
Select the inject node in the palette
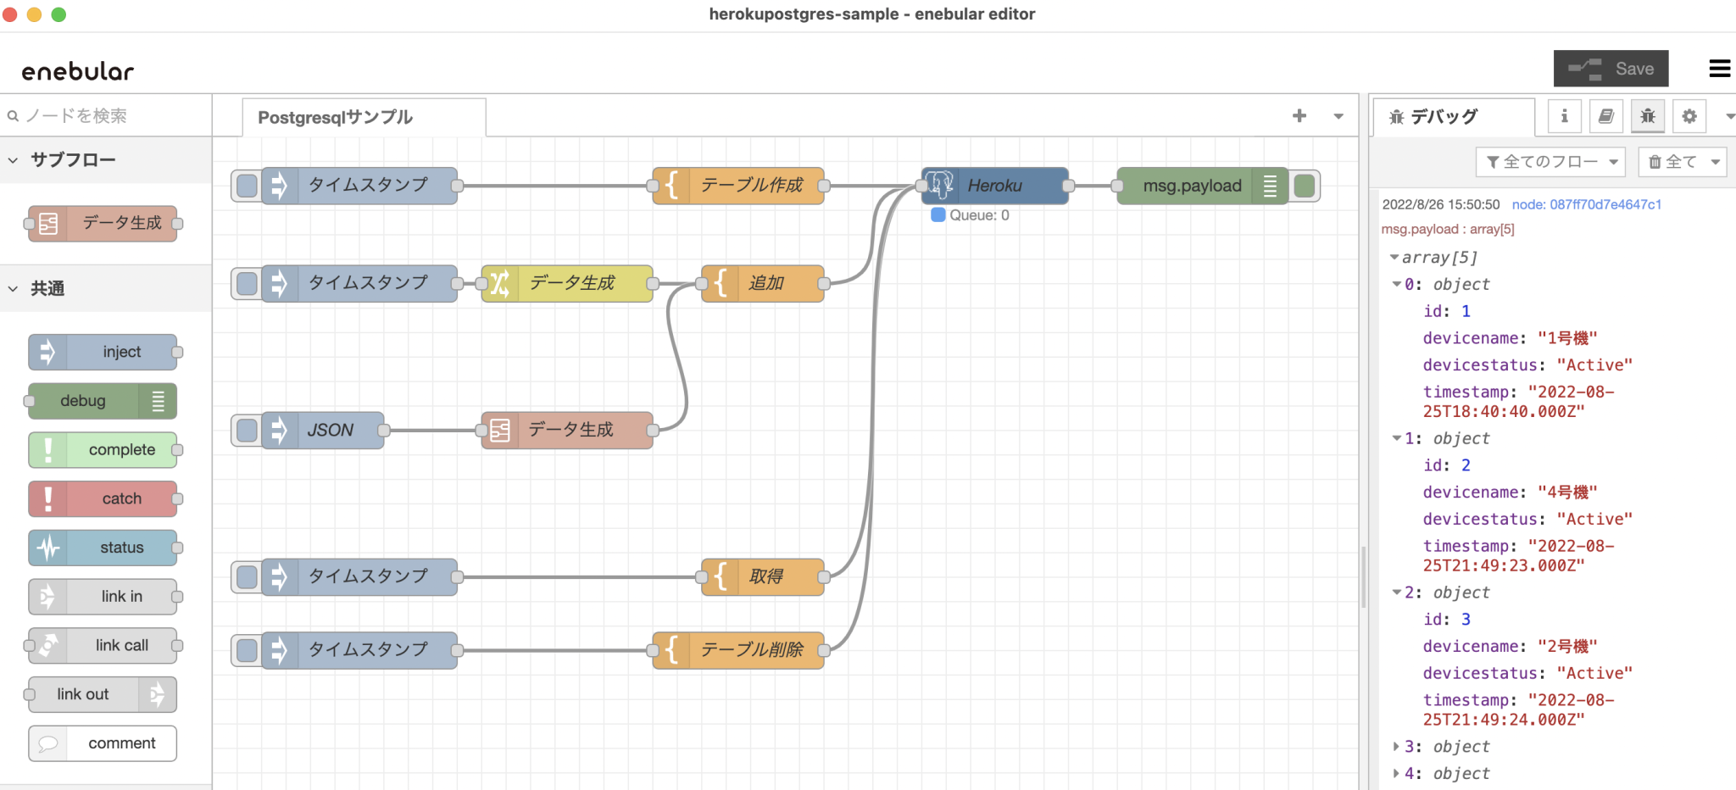103,351
